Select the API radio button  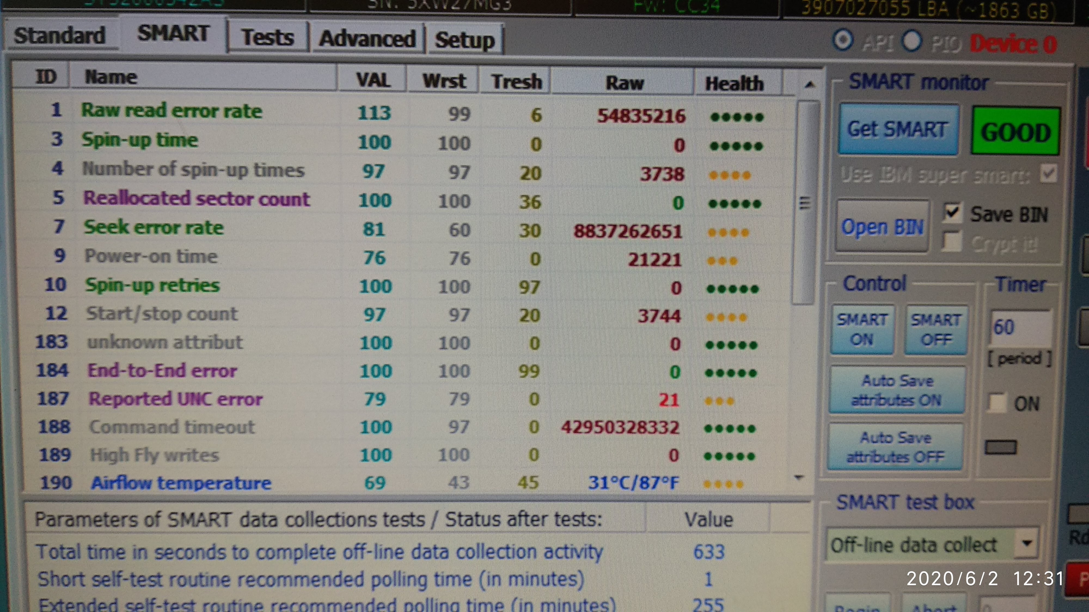[843, 41]
